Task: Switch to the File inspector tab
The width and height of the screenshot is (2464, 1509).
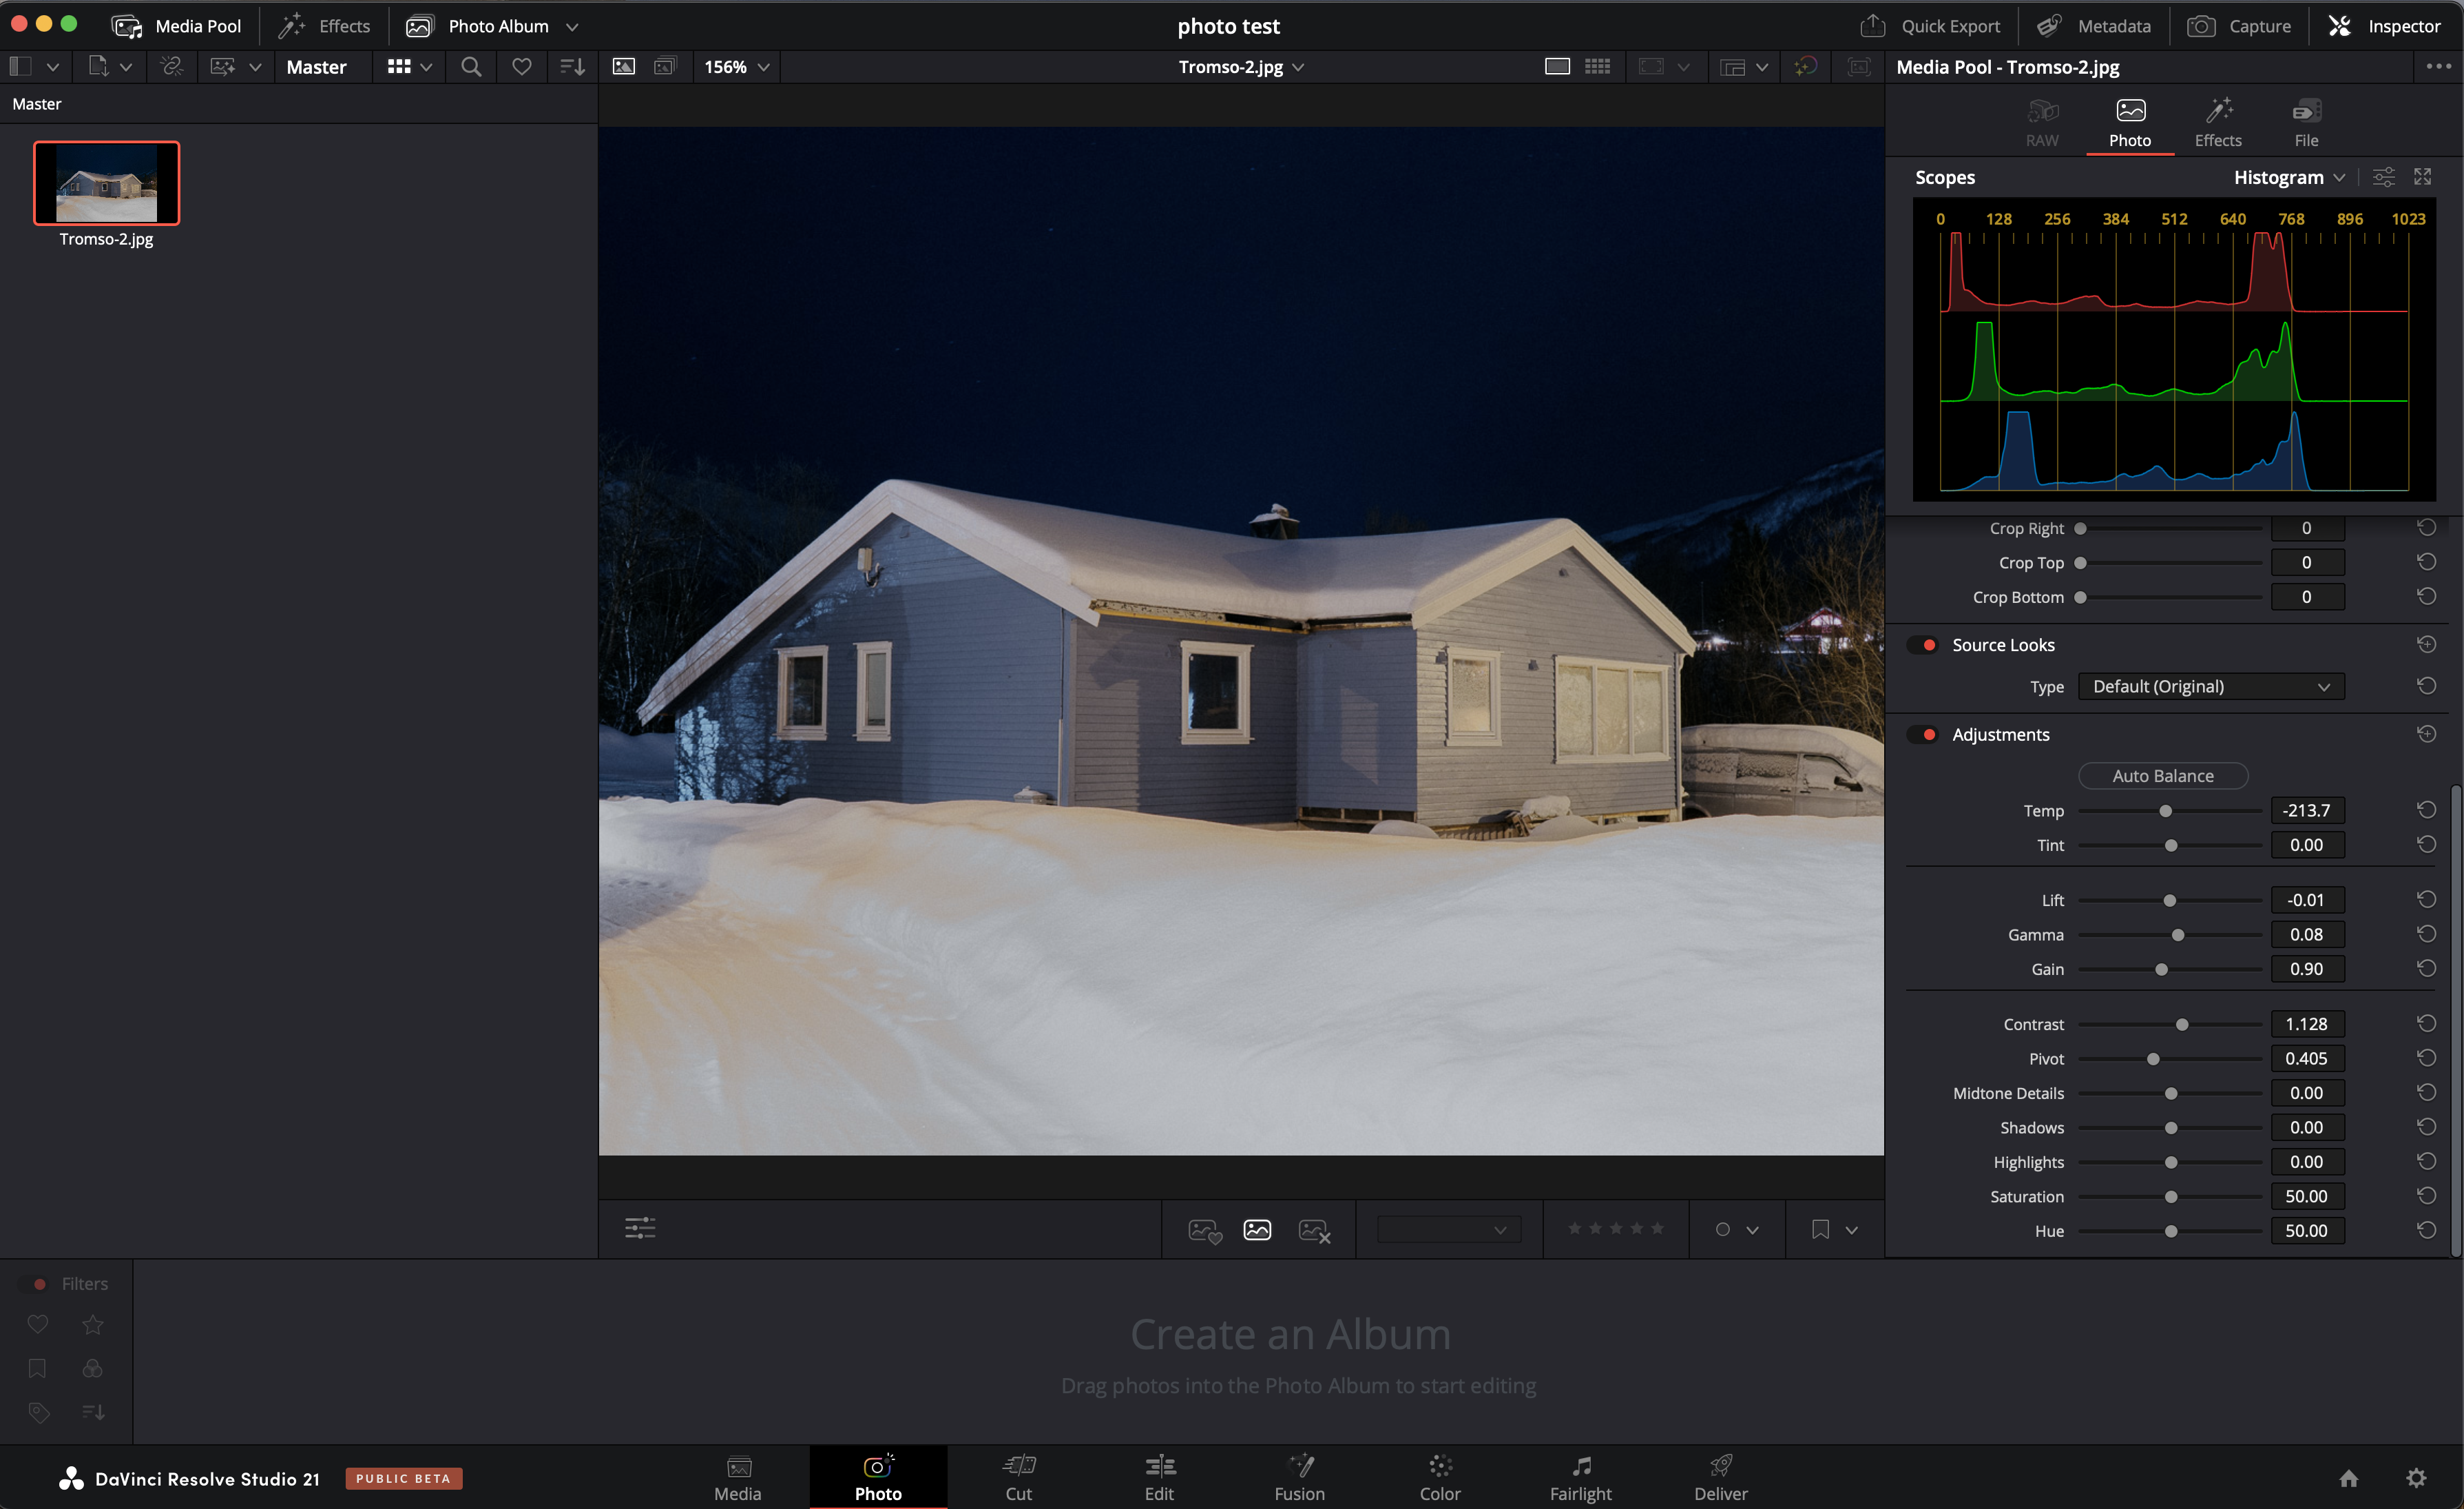Action: pos(2306,123)
